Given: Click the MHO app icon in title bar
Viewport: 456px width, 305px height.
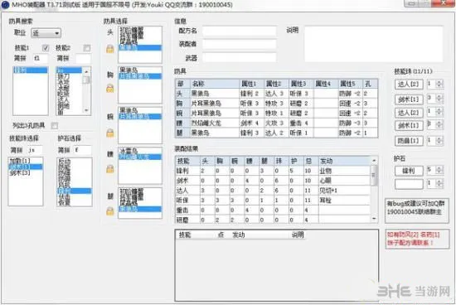Looking at the screenshot, I should pos(5,5).
